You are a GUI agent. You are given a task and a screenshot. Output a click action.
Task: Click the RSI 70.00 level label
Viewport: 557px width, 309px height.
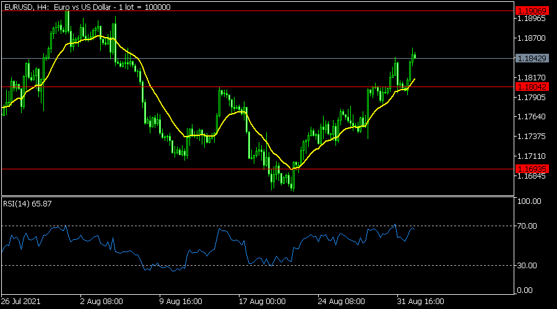point(527,226)
